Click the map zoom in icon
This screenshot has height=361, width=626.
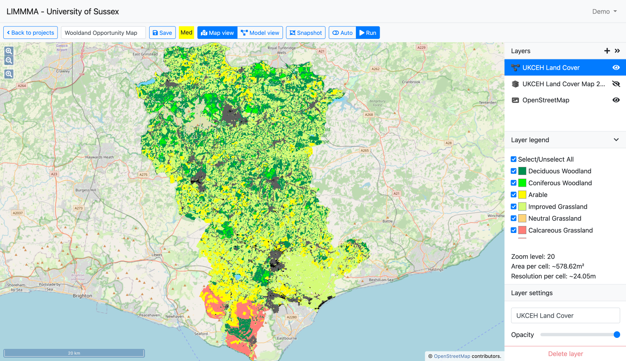point(9,51)
